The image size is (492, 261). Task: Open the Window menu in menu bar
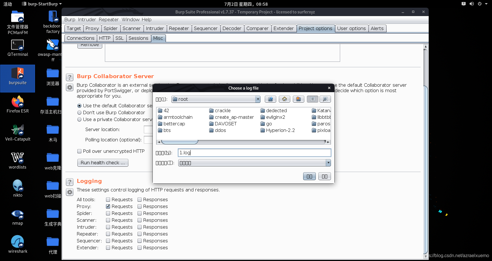(x=130, y=19)
